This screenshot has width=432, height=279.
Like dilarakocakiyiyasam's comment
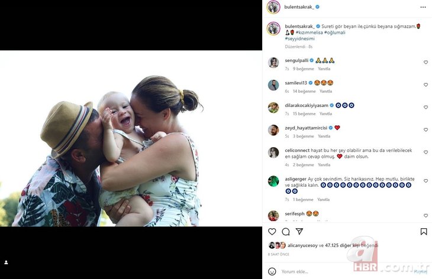[425, 108]
